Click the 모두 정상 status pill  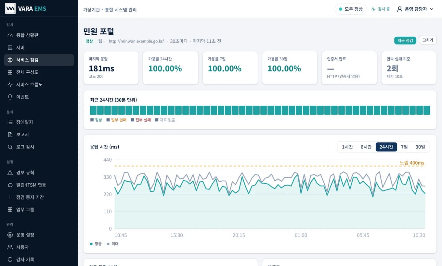pyautogui.click(x=351, y=9)
